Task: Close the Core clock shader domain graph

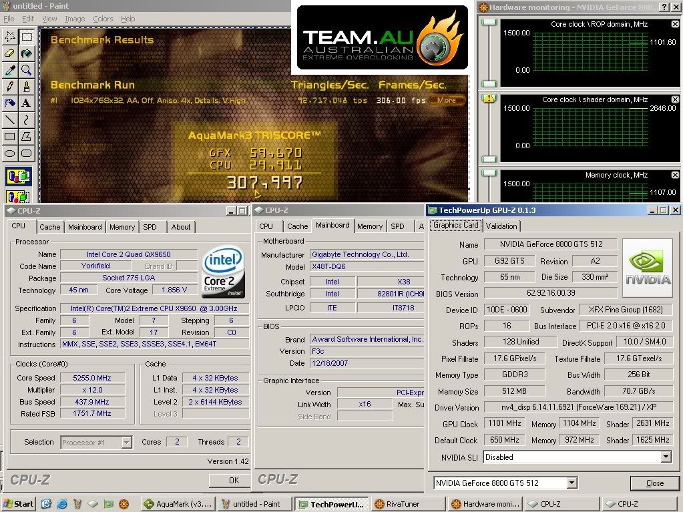Action: click(675, 99)
